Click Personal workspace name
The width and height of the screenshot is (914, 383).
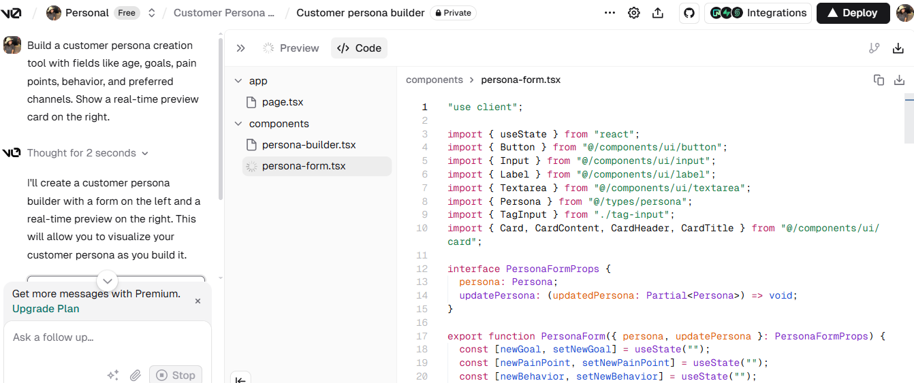(x=87, y=13)
